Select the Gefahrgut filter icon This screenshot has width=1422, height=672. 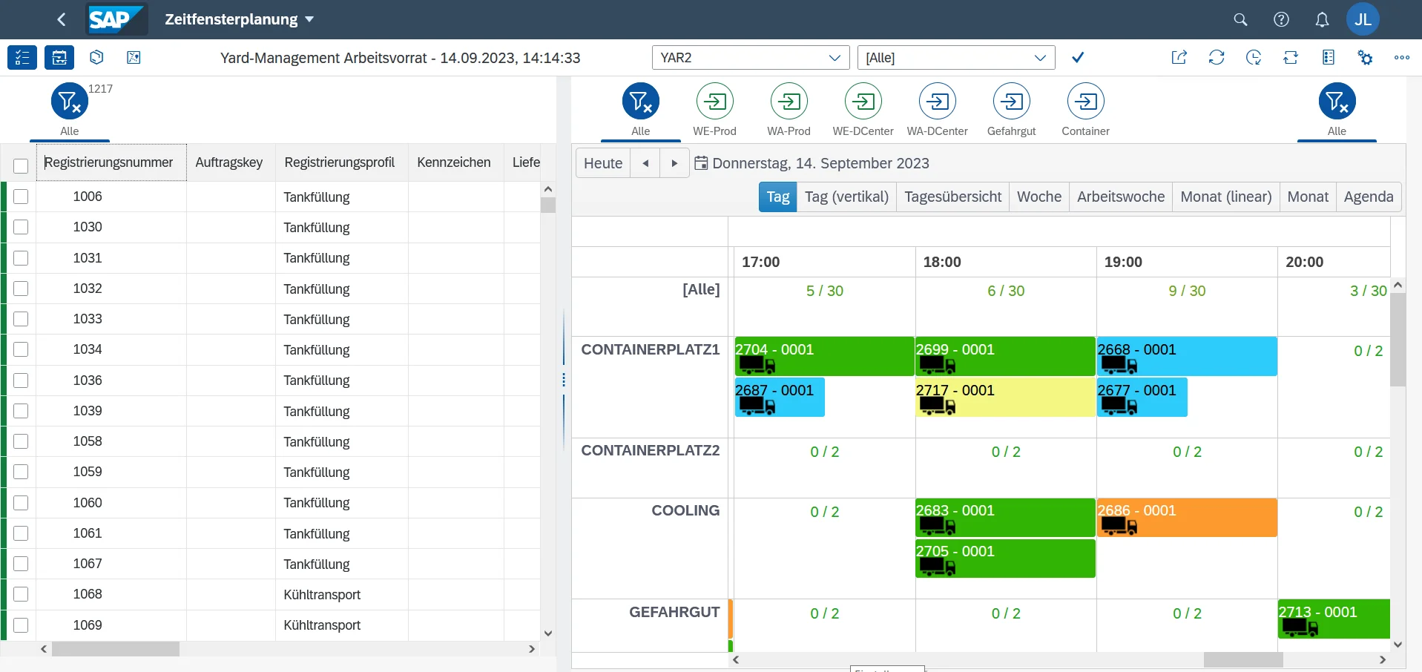click(1011, 102)
